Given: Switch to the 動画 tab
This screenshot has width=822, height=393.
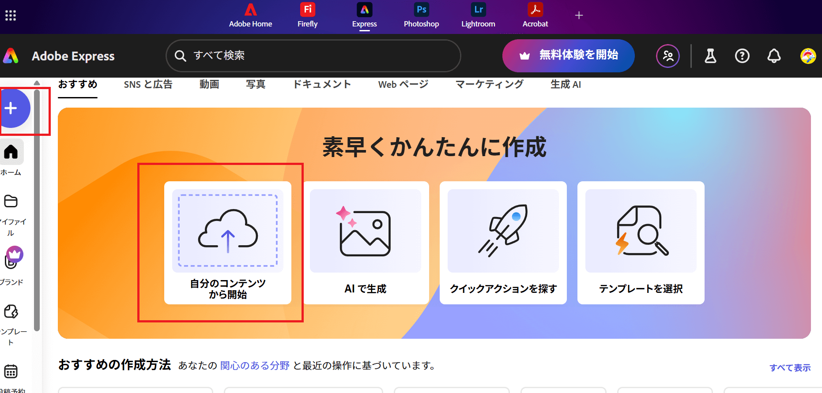Looking at the screenshot, I should pyautogui.click(x=209, y=84).
